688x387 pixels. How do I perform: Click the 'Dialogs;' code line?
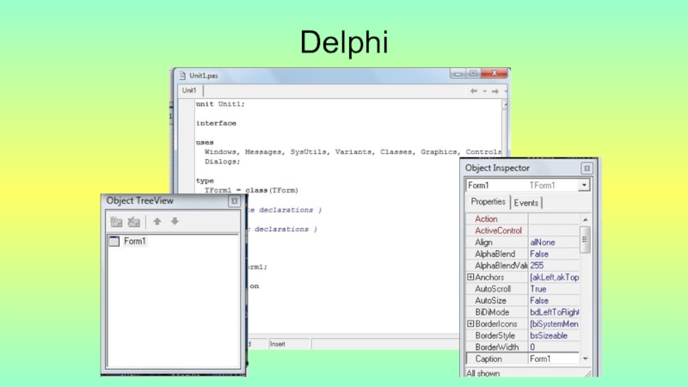coord(222,162)
